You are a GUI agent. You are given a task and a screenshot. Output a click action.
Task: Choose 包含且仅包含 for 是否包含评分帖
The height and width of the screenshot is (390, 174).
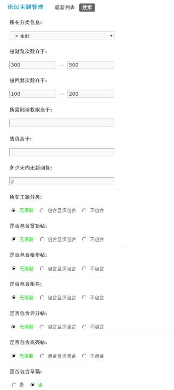(42, 327)
